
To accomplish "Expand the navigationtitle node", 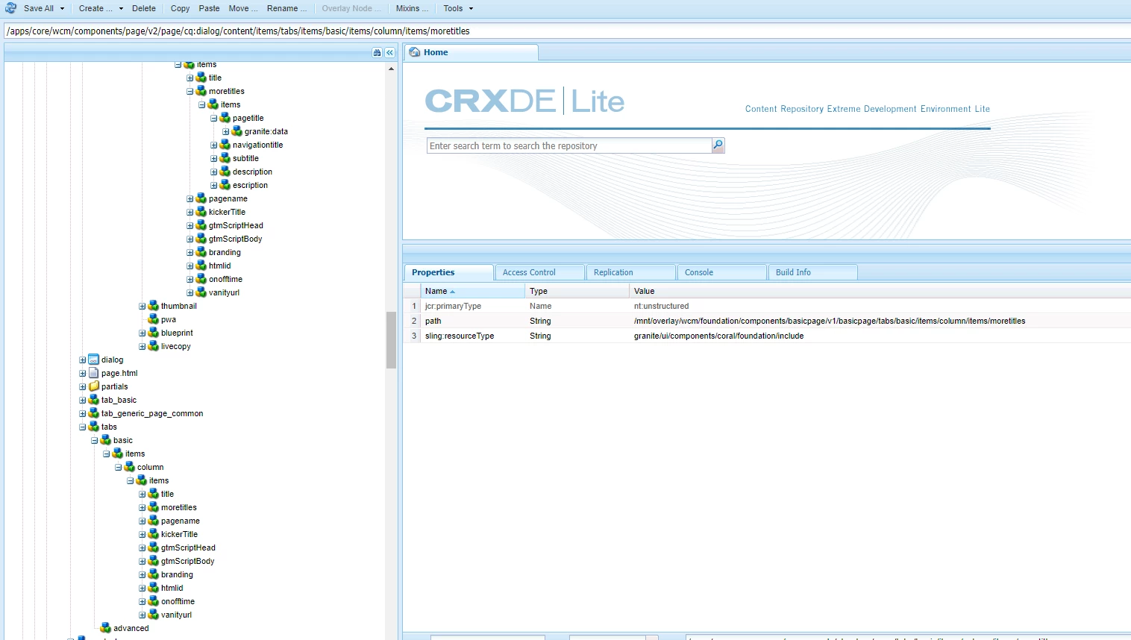I will 213,145.
